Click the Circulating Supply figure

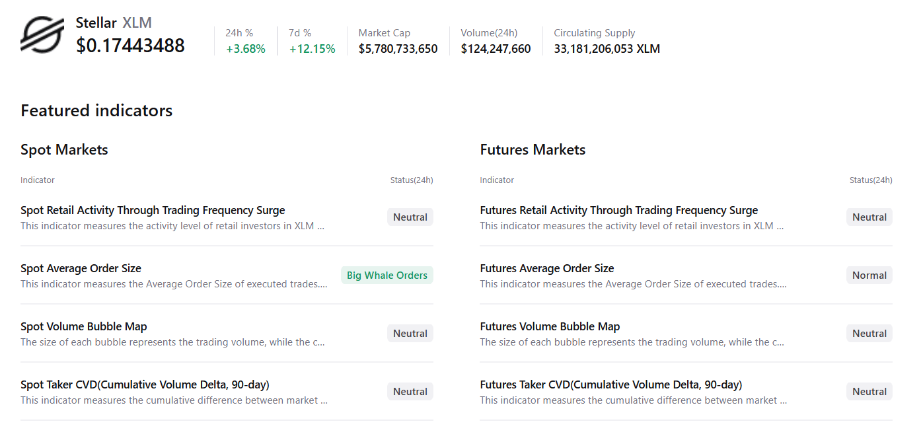pos(607,49)
